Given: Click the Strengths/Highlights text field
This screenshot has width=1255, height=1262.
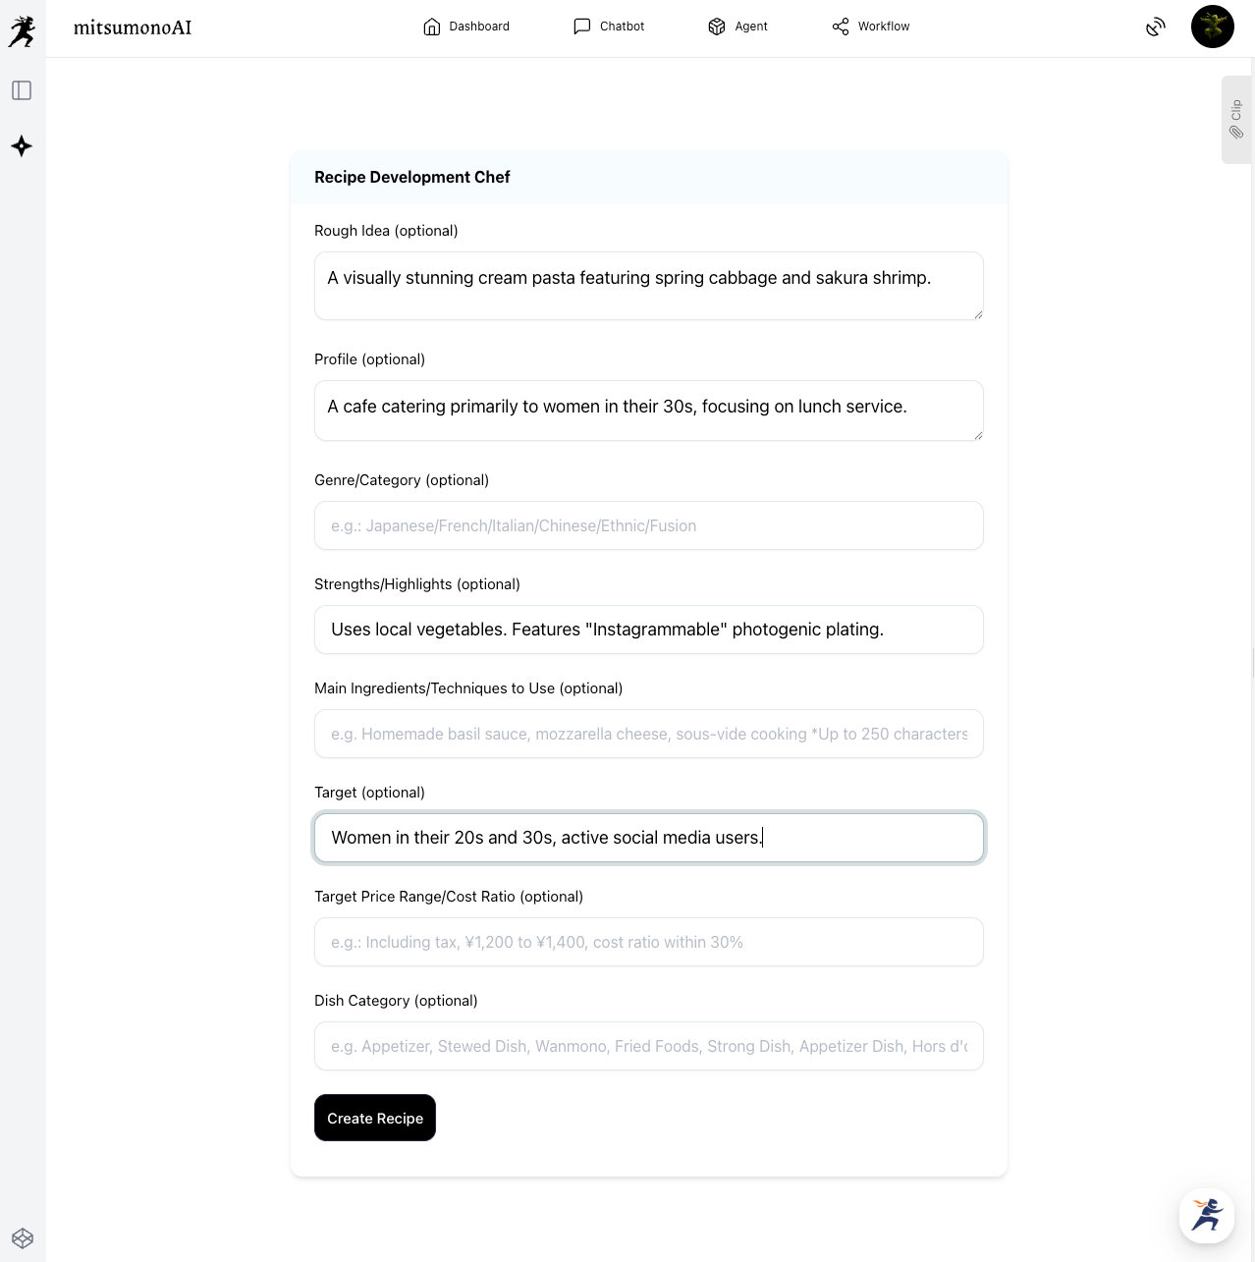Looking at the screenshot, I should pos(648,630).
